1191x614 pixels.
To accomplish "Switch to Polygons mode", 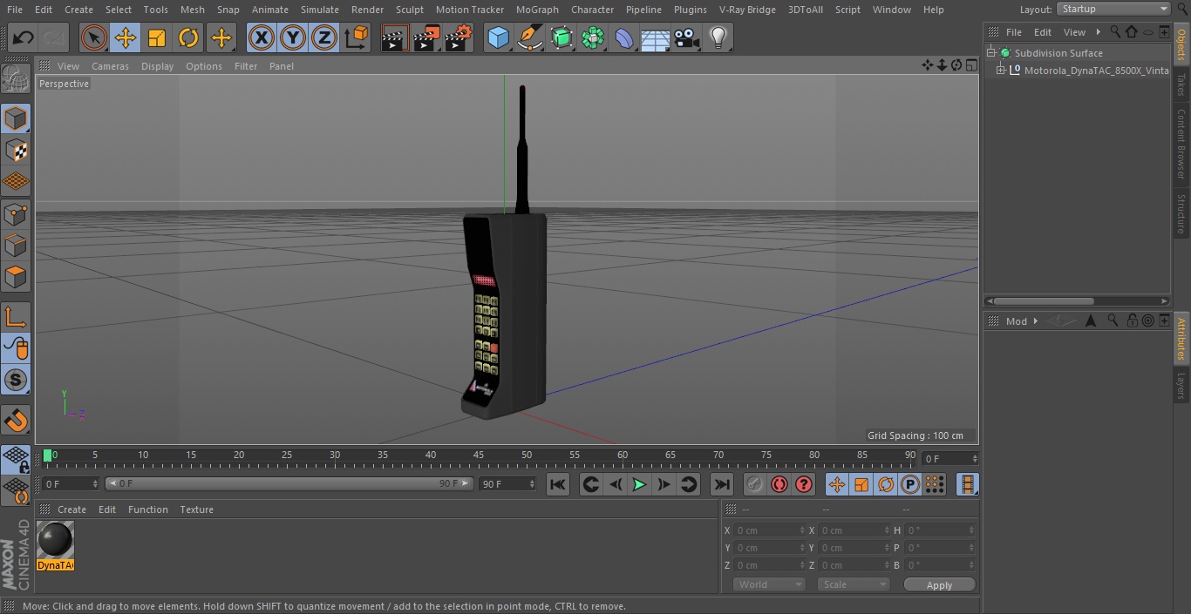I will click(x=17, y=277).
